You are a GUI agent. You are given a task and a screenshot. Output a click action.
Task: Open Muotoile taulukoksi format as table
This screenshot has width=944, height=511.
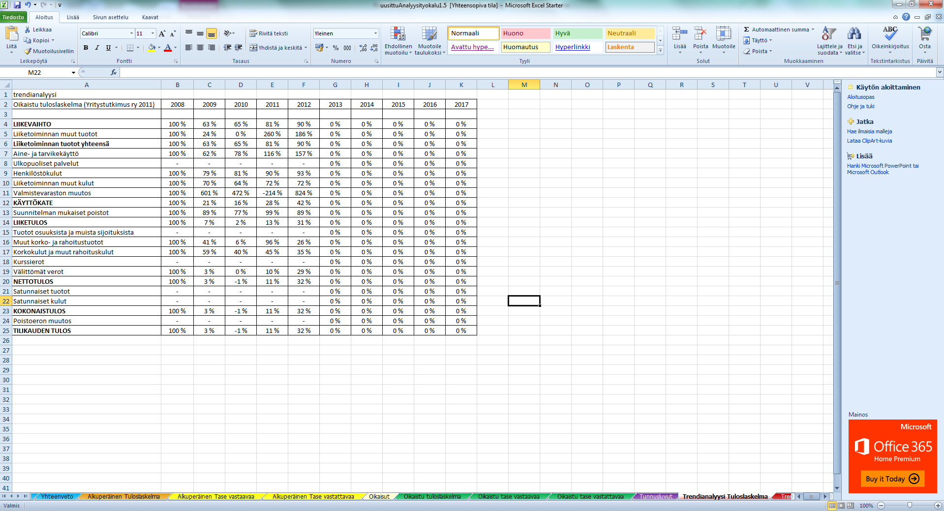(x=429, y=41)
